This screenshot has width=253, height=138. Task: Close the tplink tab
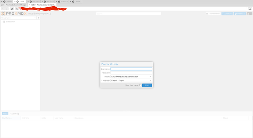70,1
